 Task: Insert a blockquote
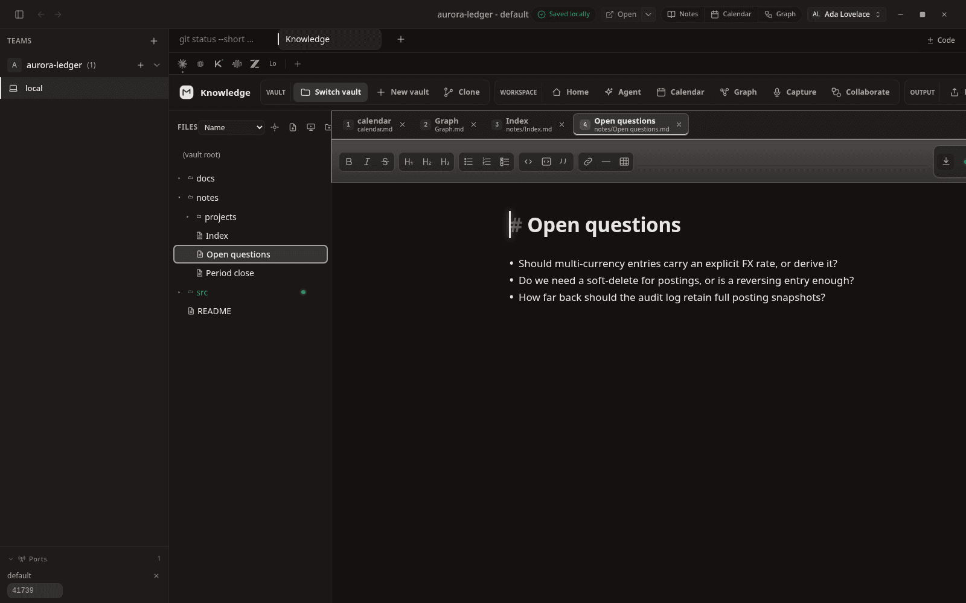(563, 162)
